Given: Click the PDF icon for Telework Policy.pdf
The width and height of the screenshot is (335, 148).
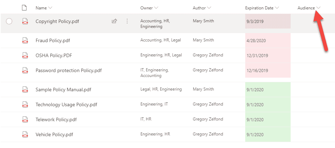Looking at the screenshot, I should pyautogui.click(x=25, y=119).
